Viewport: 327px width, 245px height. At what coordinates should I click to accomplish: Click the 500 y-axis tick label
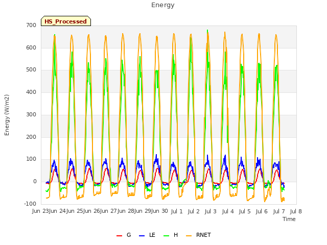pyautogui.click(x=31, y=70)
